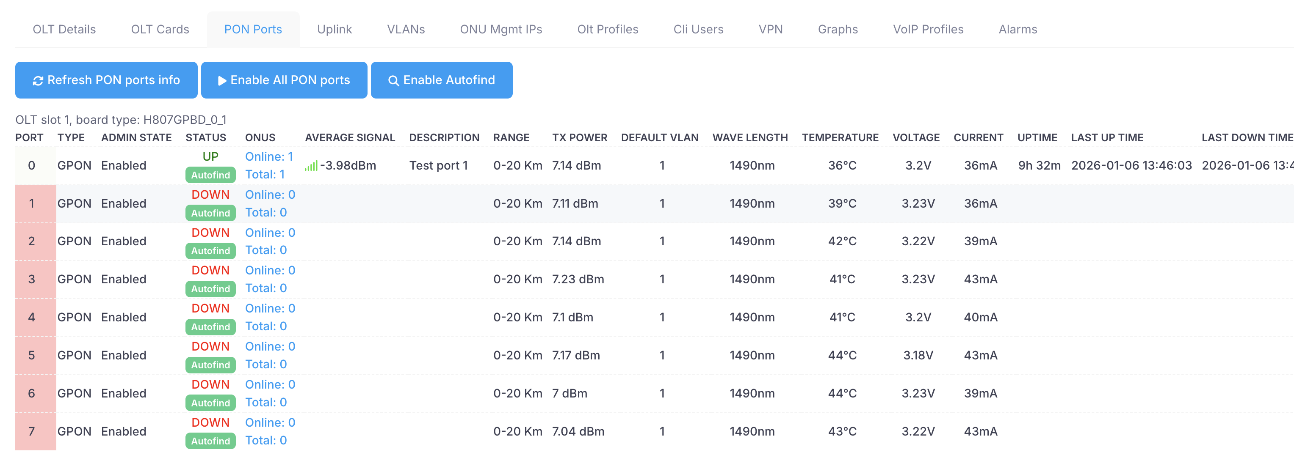Image resolution: width=1294 pixels, height=455 pixels.
Task: Click Total: 0 link on port 5
Action: [x=266, y=364]
